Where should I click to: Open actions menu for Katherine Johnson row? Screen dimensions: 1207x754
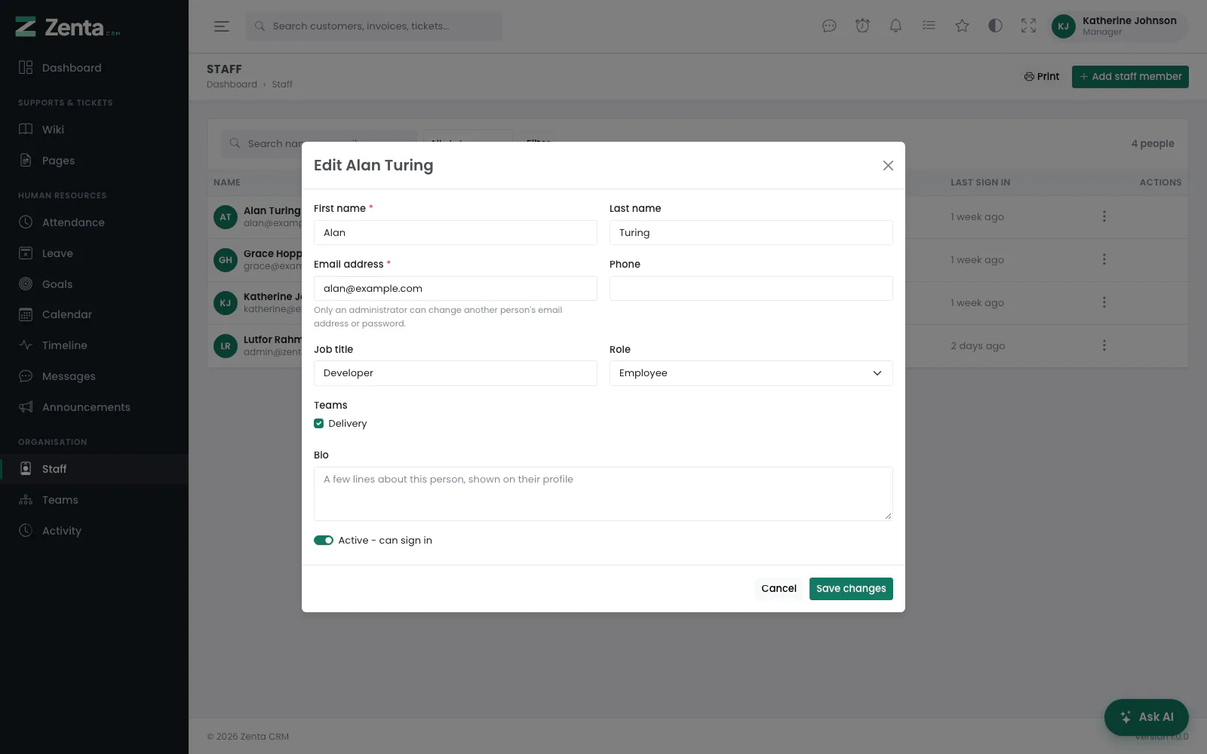(1104, 302)
